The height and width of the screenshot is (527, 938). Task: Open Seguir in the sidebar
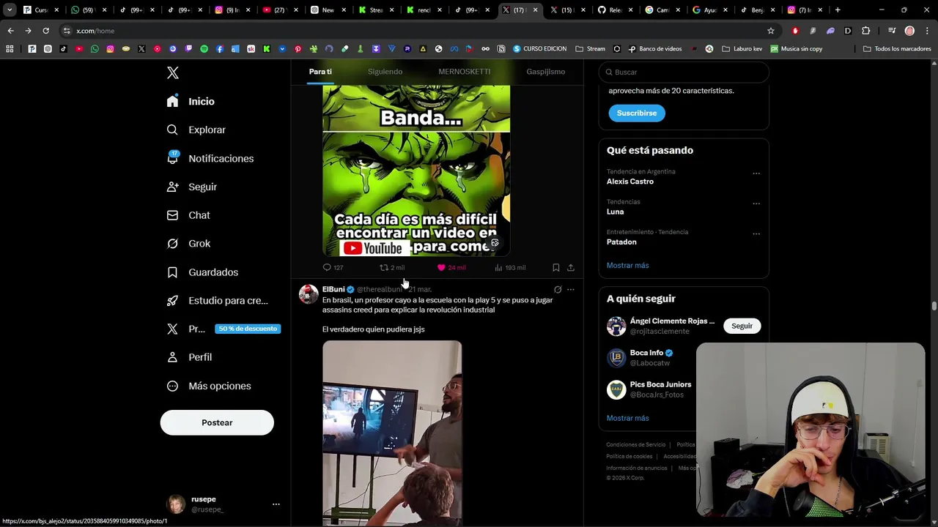[191, 187]
